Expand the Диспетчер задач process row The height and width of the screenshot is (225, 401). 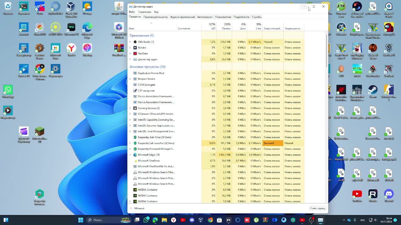pyautogui.click(x=130, y=59)
